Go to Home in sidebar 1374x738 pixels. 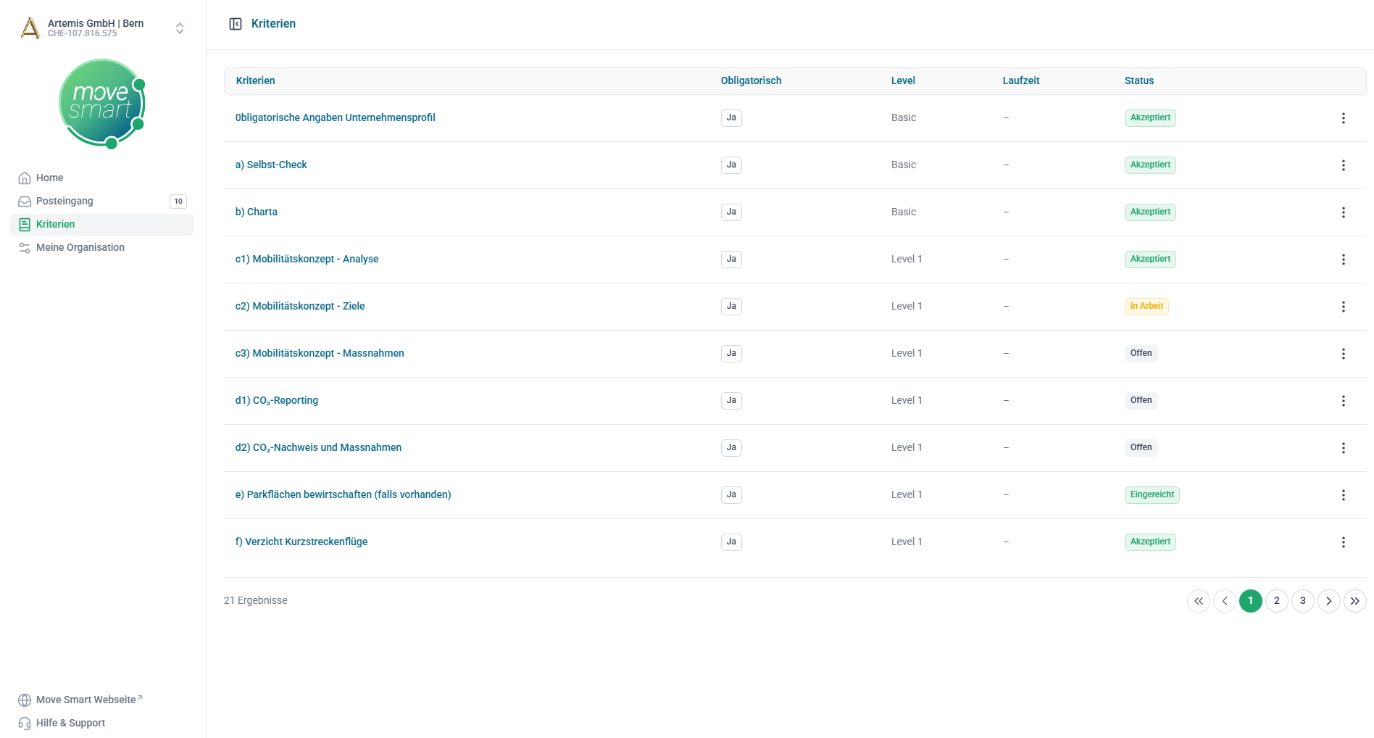coord(49,178)
